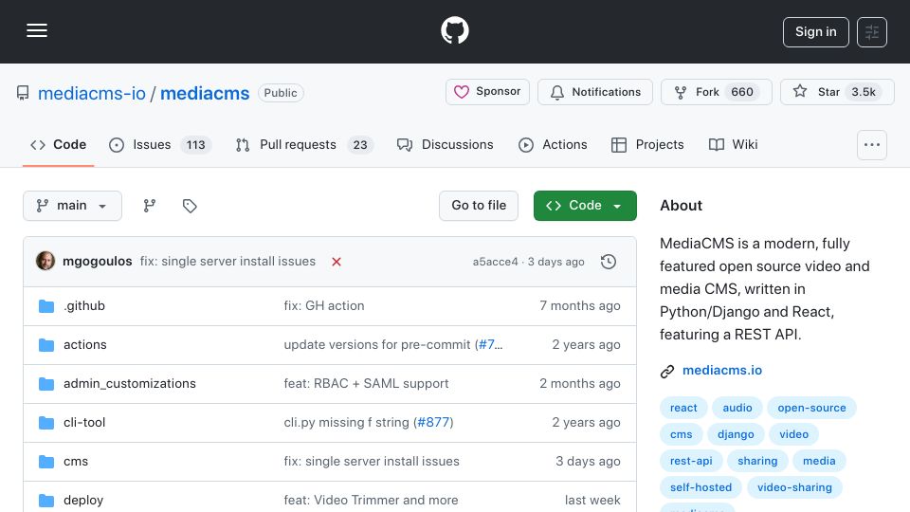Open the mediacms repository name link
Screen dimensions: 910x512
205,94
